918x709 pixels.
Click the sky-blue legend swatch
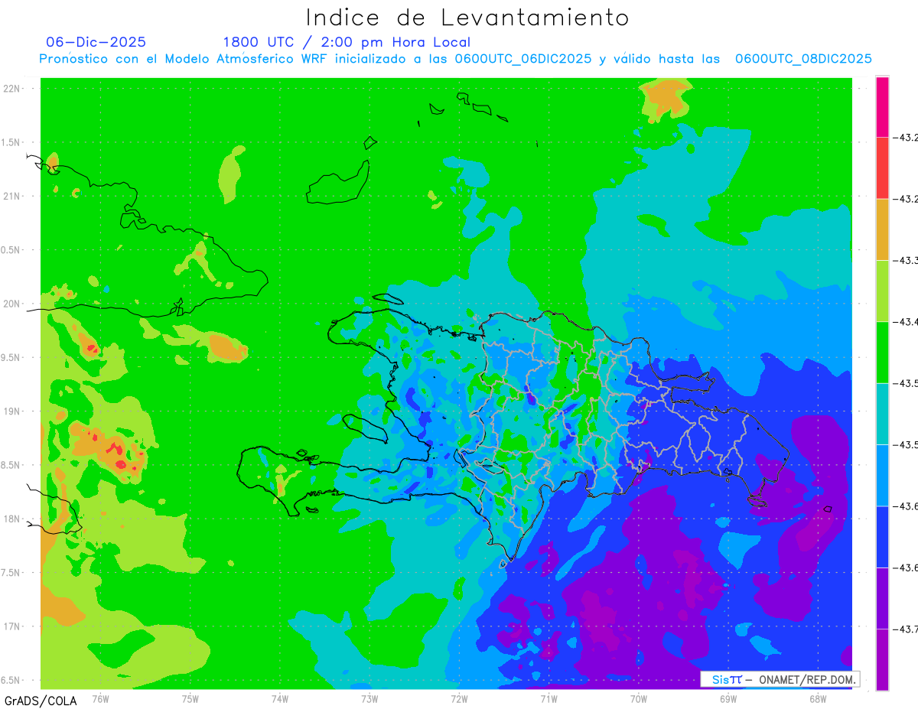coord(882,475)
